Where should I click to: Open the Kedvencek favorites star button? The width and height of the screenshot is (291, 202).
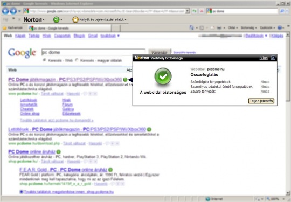12,28
